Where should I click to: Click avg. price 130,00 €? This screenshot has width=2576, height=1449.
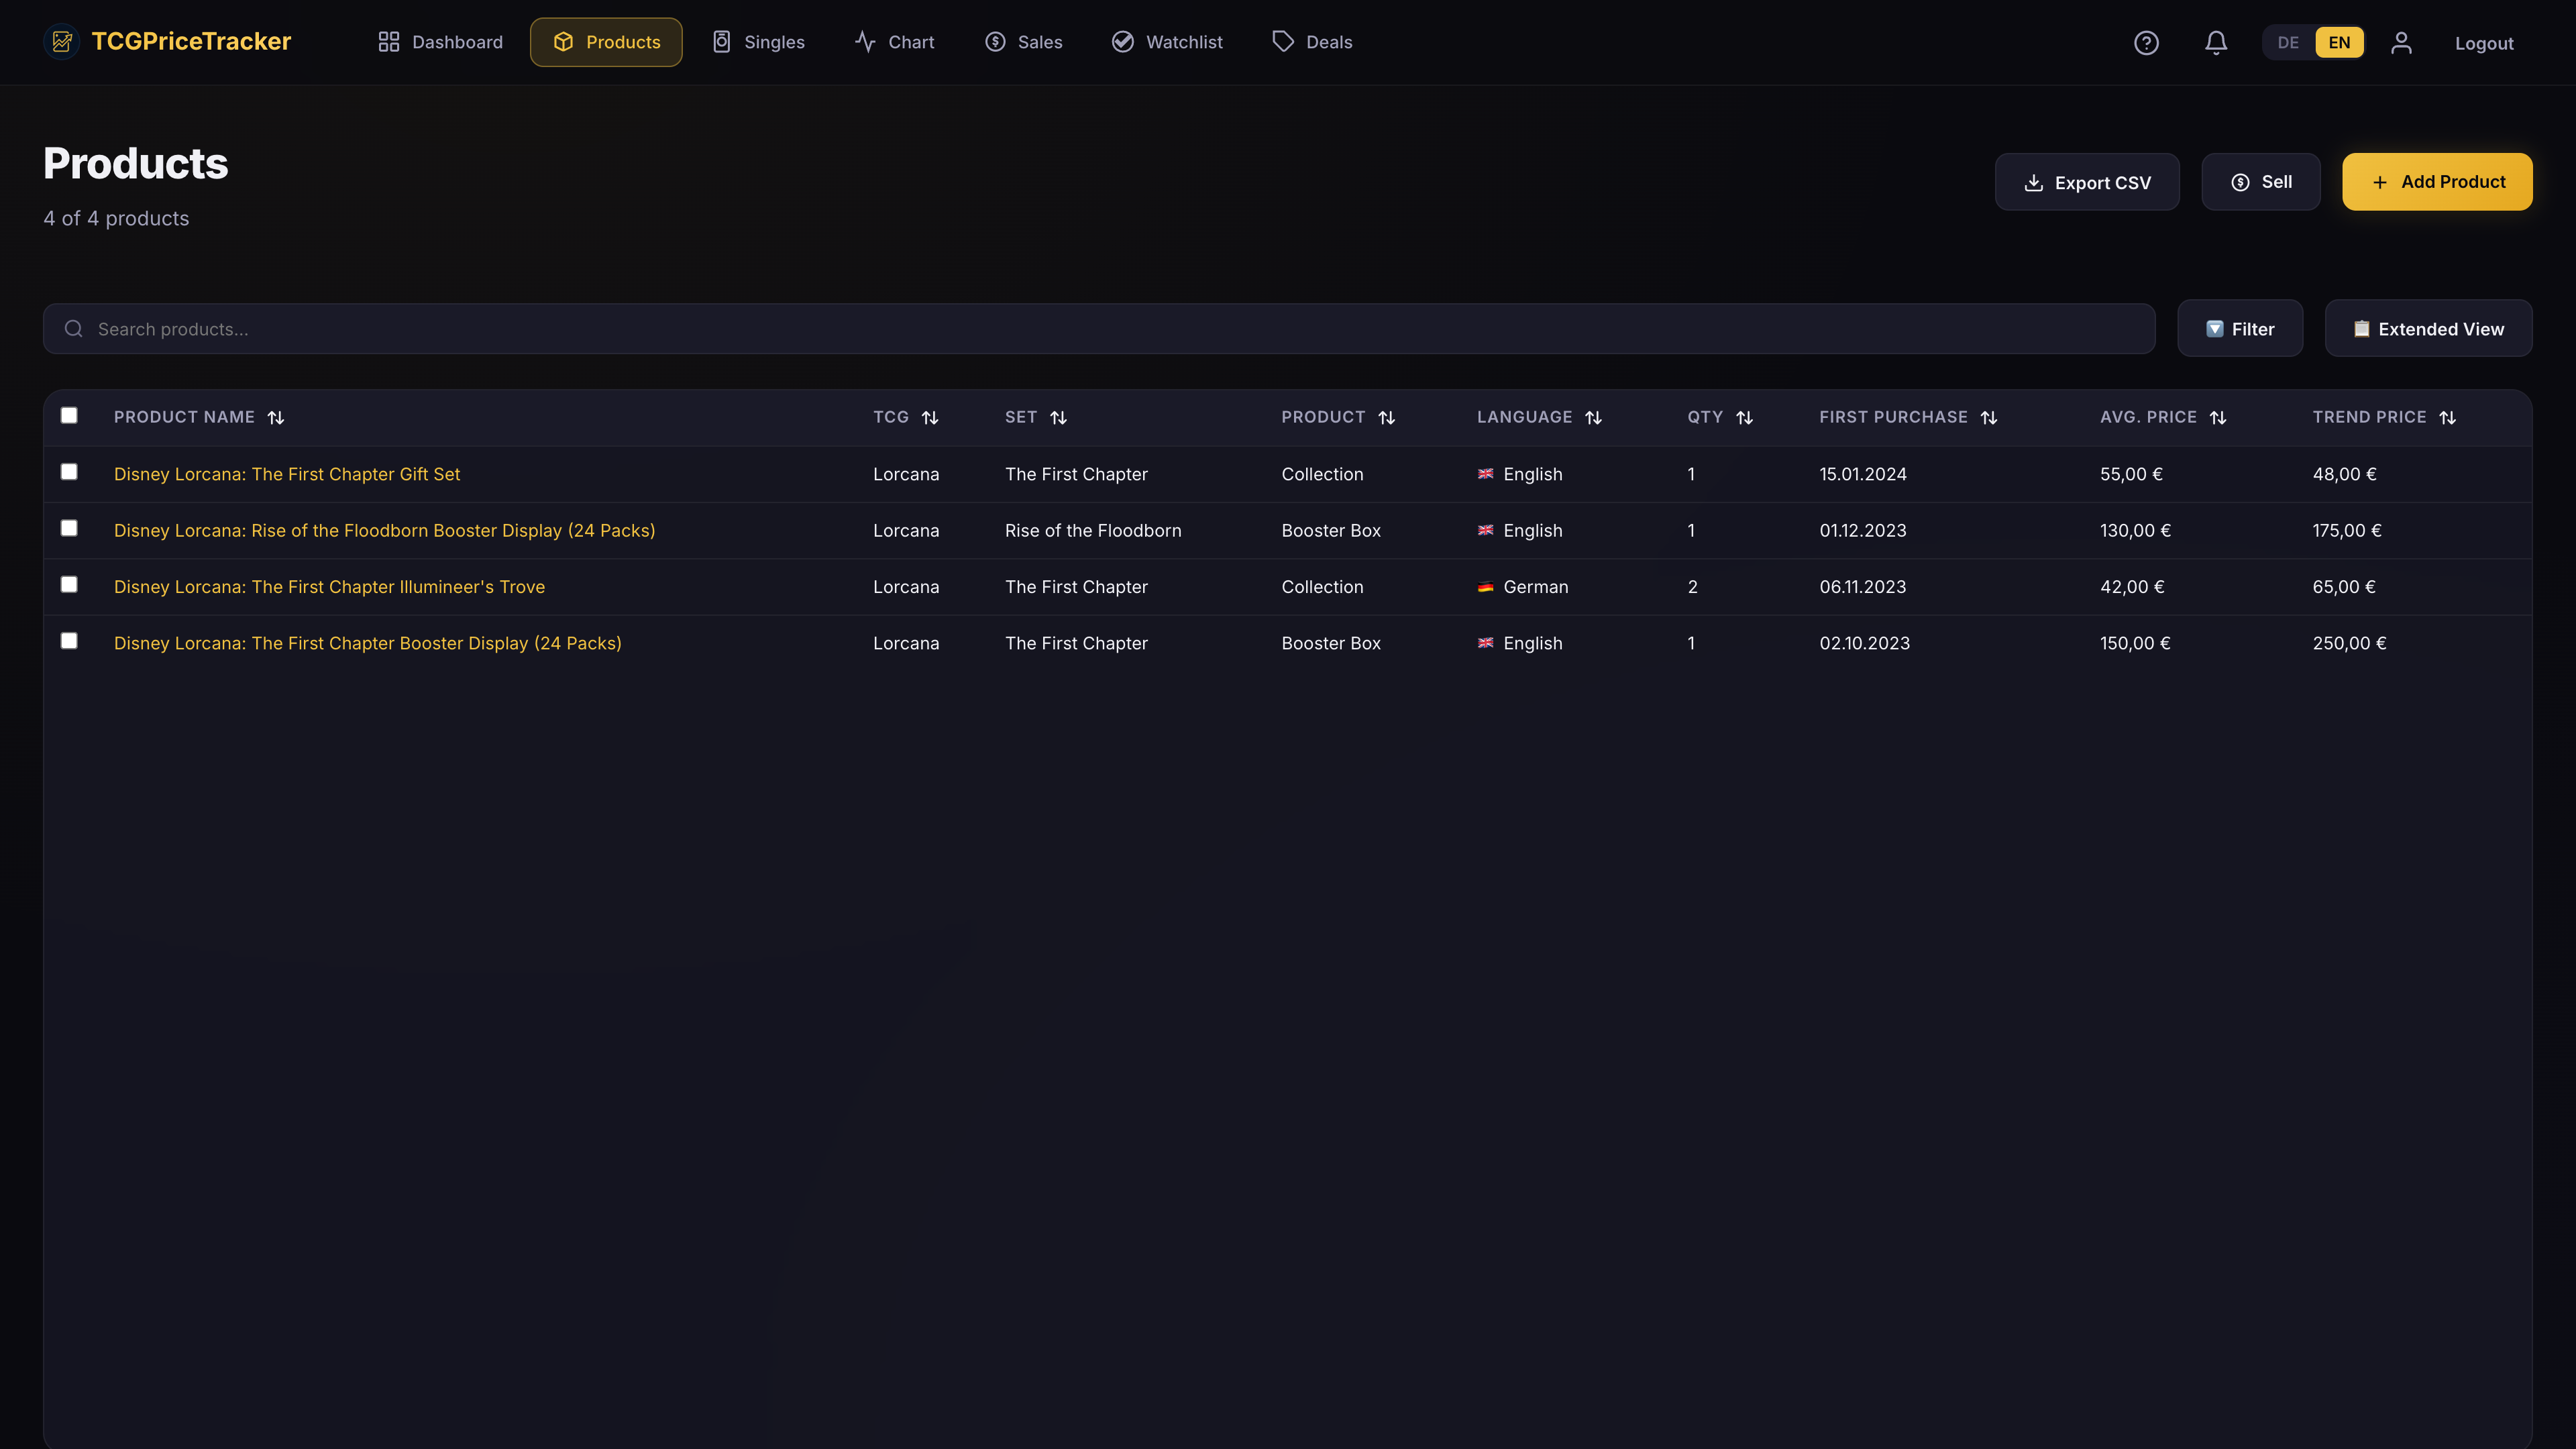[2135, 530]
